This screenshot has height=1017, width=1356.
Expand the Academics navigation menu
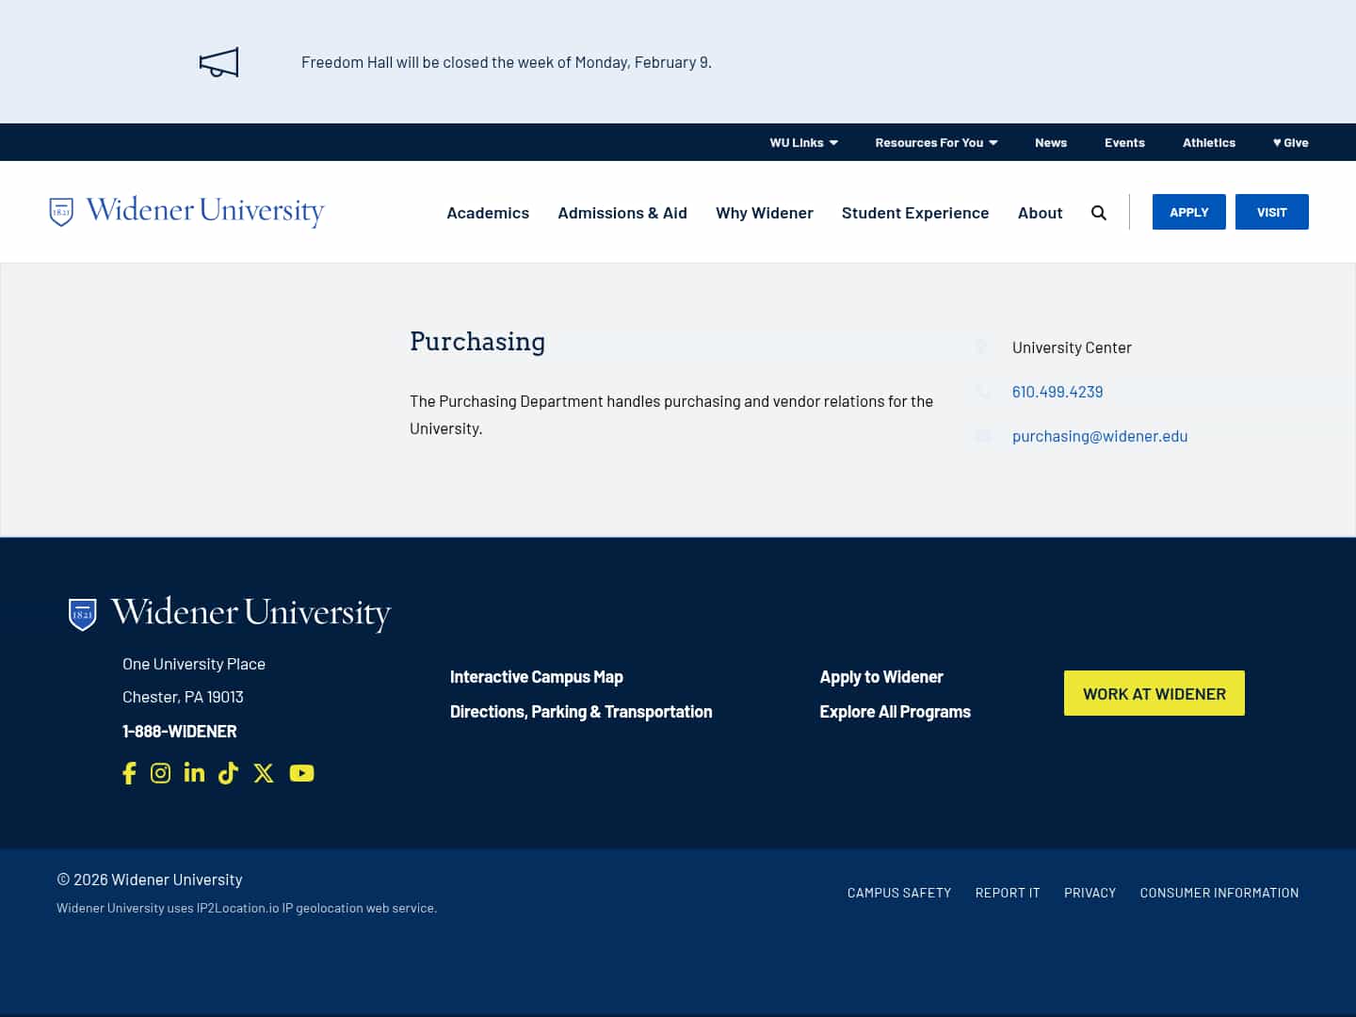coord(488,213)
